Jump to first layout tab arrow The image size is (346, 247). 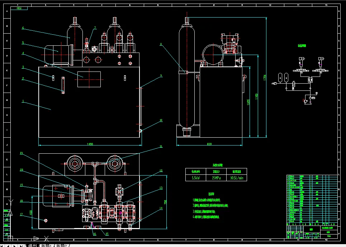coord(2,246)
